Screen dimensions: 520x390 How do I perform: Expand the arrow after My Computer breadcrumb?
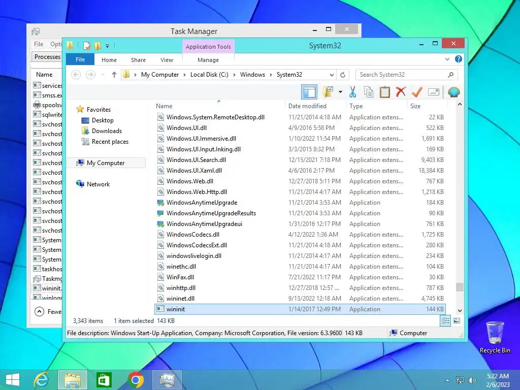(x=185, y=75)
